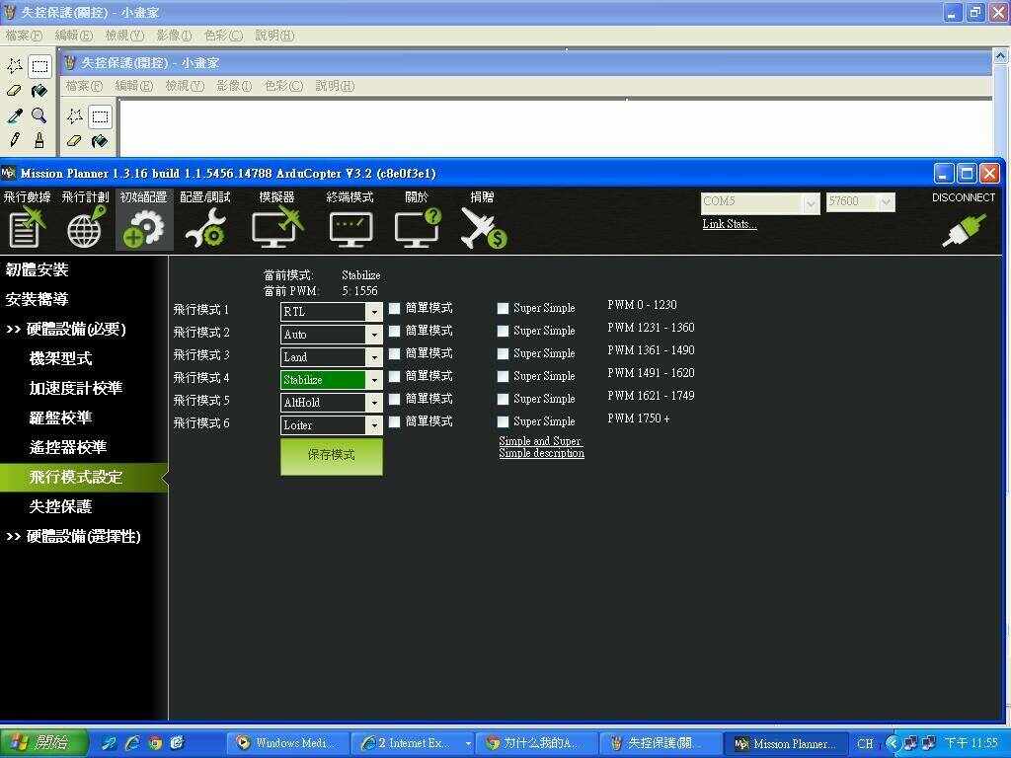Click the 保存模式 save modes button
Screen dimensions: 1011x758
pyautogui.click(x=331, y=456)
